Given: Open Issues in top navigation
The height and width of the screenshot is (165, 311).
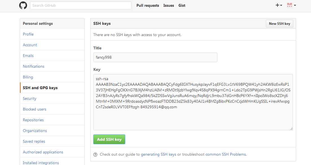Looking at the screenshot, I should tap(169, 6).
